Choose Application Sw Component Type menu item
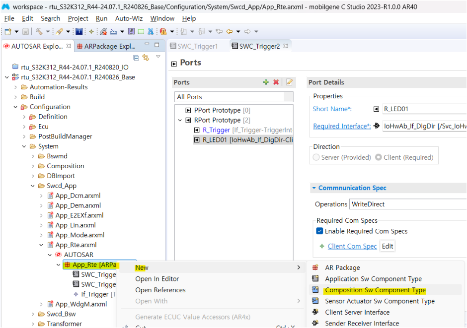The height and width of the screenshot is (328, 467). (373, 279)
